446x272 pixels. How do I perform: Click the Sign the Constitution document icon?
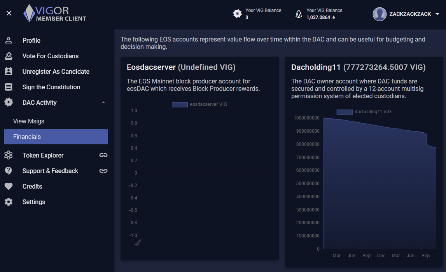(9, 87)
